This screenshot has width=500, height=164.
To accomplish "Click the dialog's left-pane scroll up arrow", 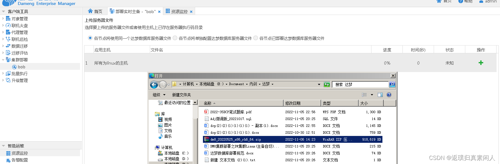I will pyautogui.click(x=195, y=103).
